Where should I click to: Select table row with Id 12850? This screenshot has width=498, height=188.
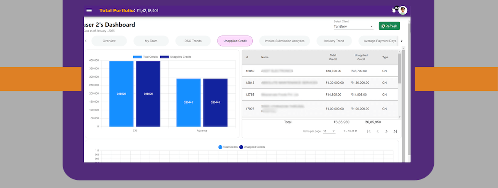(320, 71)
